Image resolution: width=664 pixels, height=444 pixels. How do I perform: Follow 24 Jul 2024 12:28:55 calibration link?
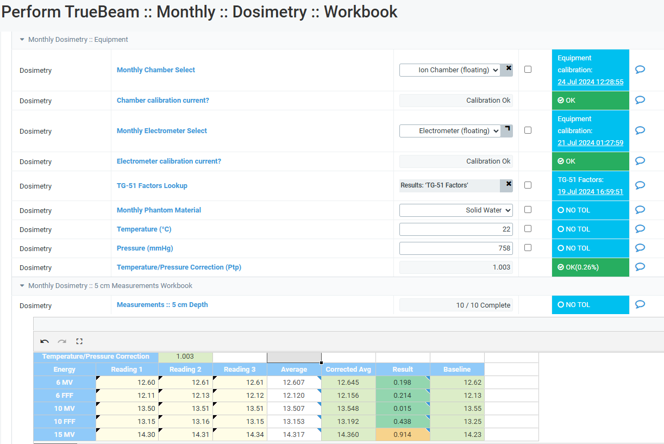(591, 82)
